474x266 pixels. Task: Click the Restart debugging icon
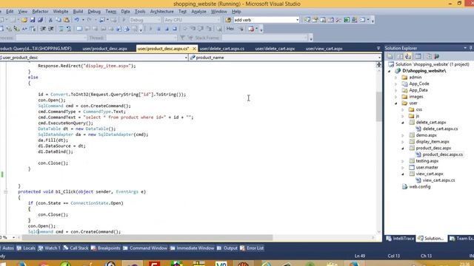pos(175,29)
